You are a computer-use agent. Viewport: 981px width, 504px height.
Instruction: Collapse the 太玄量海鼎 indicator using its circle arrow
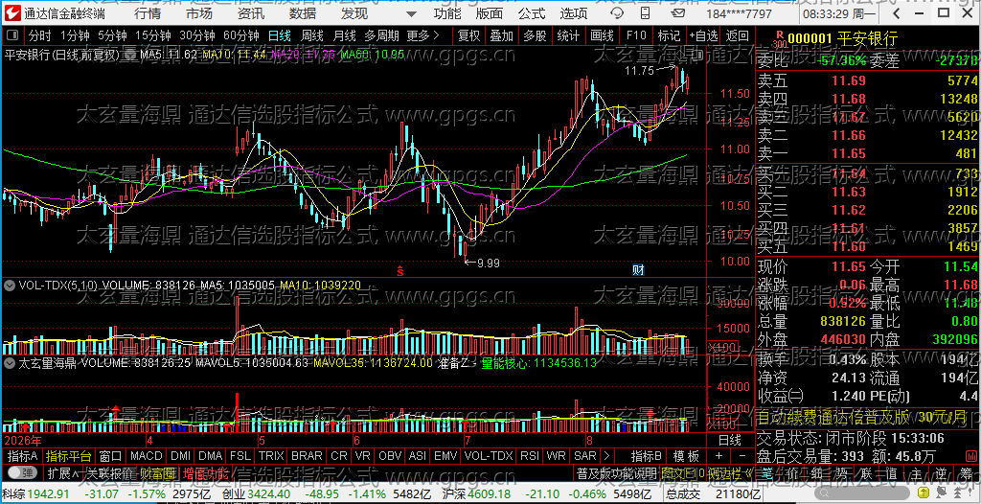pyautogui.click(x=10, y=362)
